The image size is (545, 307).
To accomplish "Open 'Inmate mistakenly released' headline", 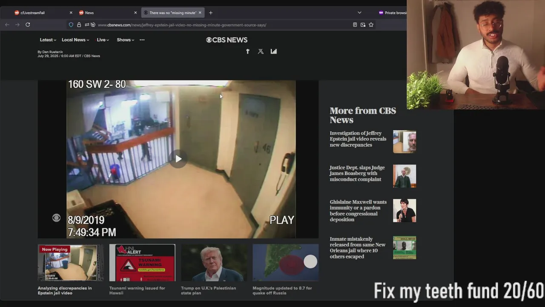I will point(358,248).
